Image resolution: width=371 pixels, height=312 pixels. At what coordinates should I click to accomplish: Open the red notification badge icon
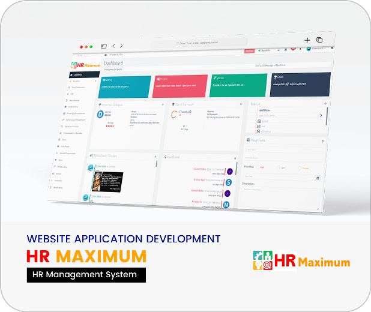pyautogui.click(x=293, y=49)
